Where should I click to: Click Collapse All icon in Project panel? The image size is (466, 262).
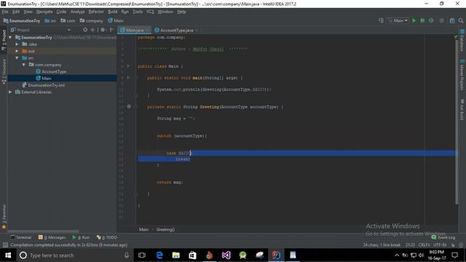pyautogui.click(x=92, y=30)
